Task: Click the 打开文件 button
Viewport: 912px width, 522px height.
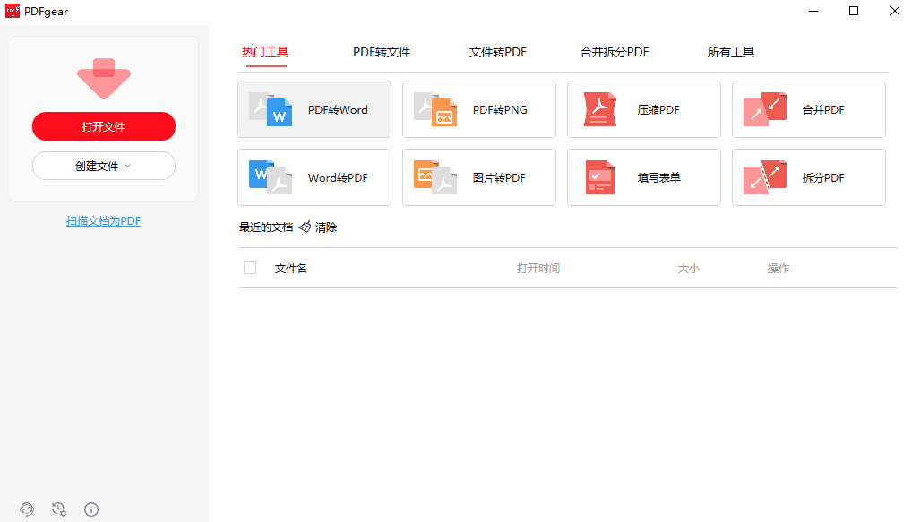Action: (103, 126)
